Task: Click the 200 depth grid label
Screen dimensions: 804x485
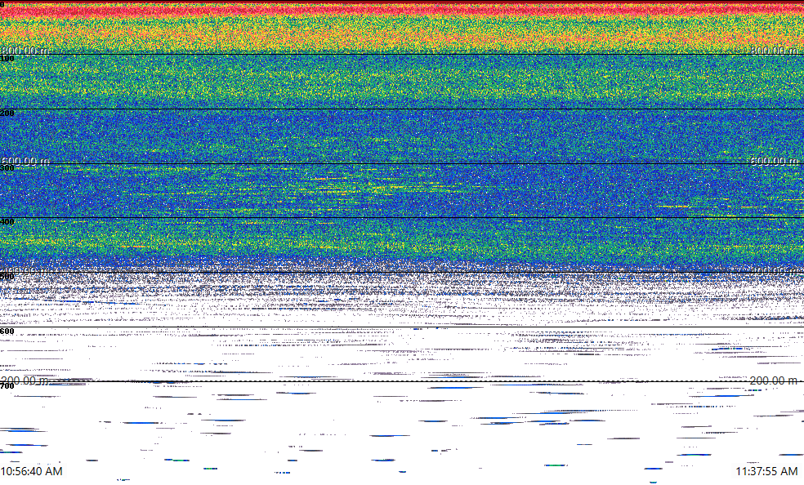Action: tap(7, 113)
